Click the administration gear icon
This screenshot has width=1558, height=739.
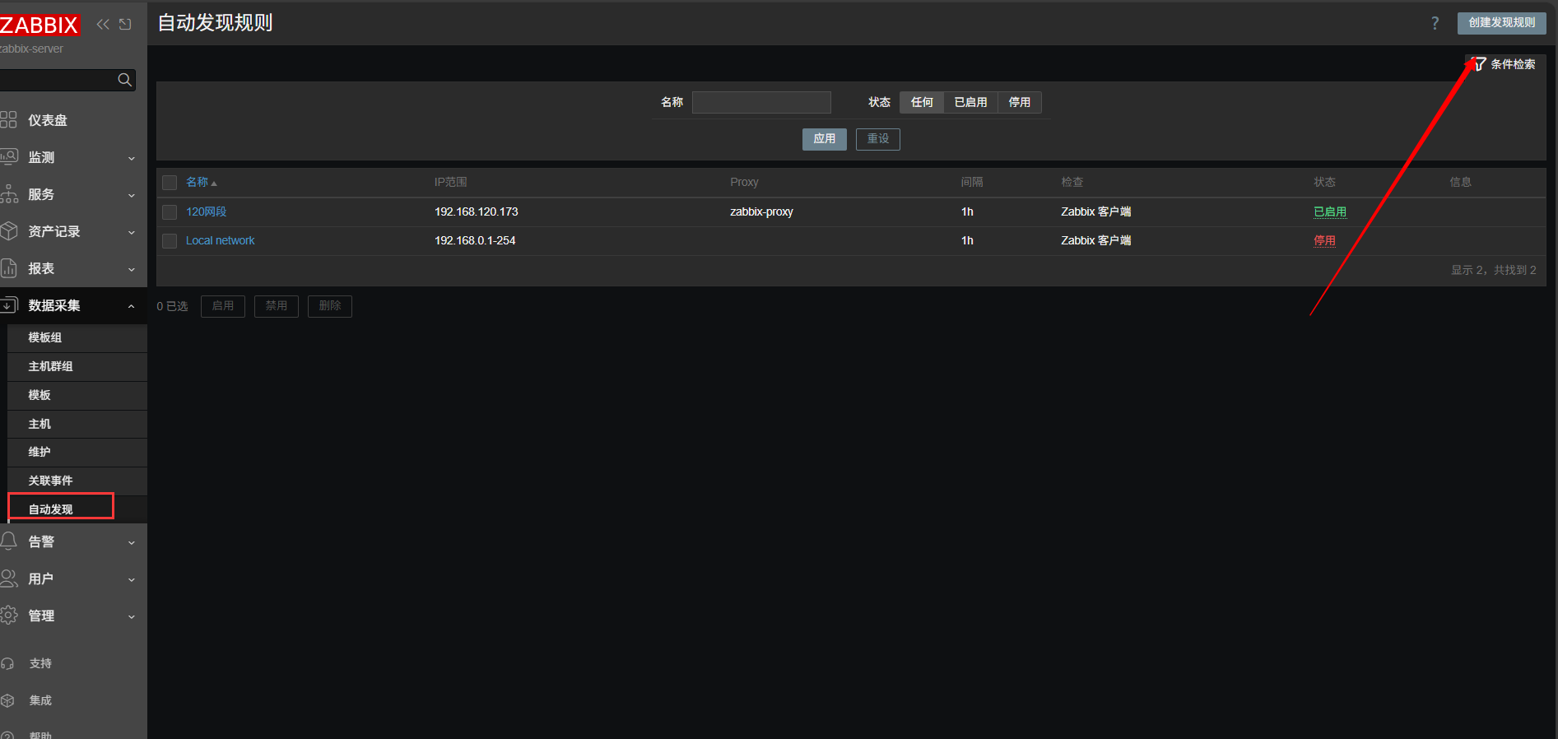pyautogui.click(x=9, y=616)
